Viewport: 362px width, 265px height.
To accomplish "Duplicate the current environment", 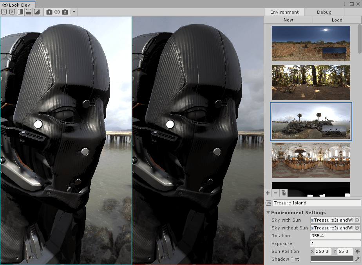I will (x=283, y=193).
